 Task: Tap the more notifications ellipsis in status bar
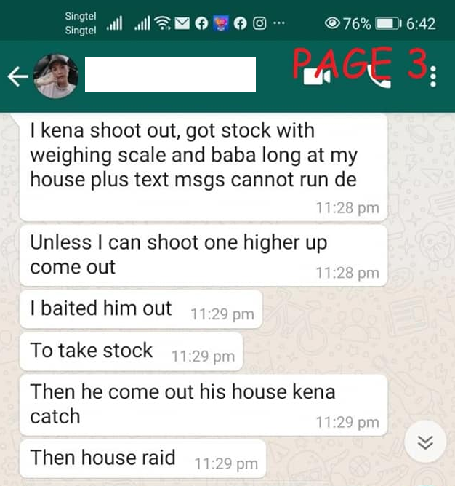(279, 23)
